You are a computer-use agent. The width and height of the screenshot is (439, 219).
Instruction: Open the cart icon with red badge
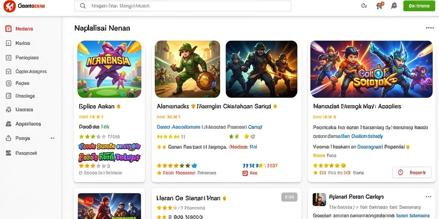click(x=380, y=6)
